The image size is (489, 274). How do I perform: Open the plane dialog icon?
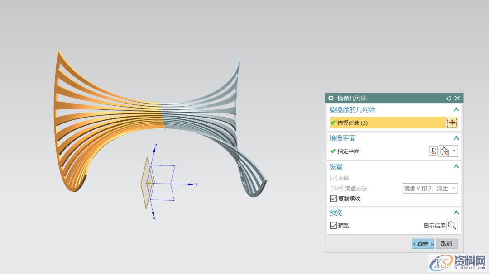433,151
